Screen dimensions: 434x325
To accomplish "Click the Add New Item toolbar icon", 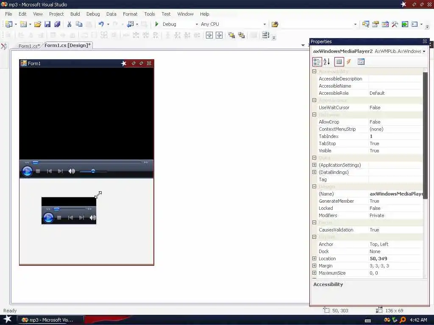I will 24,24.
